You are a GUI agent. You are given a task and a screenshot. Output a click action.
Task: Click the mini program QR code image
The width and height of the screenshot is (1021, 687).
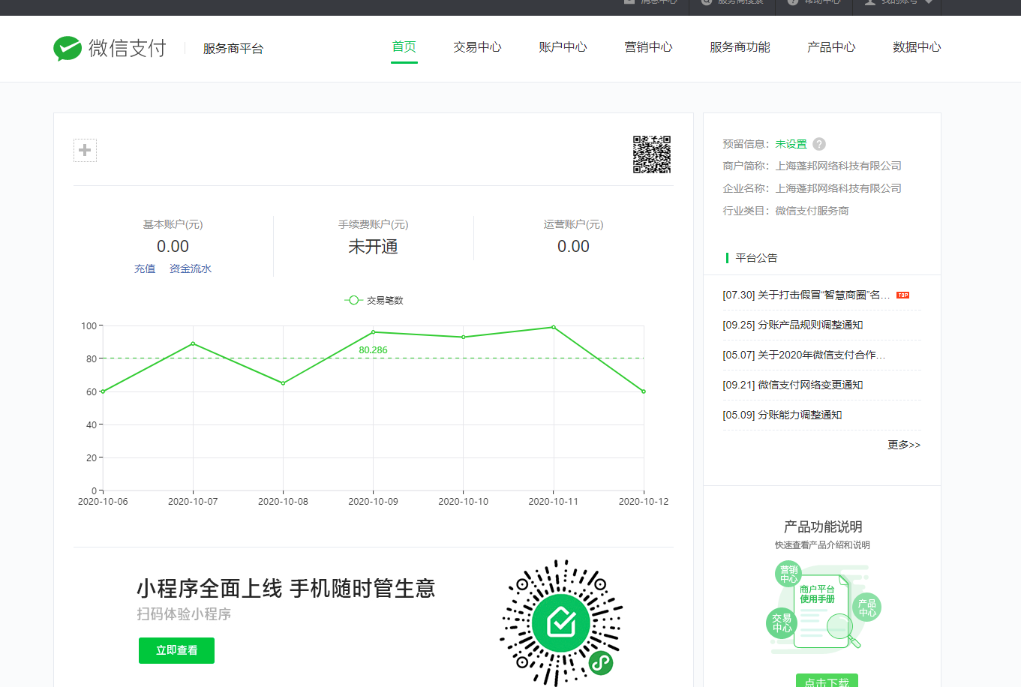(561, 622)
